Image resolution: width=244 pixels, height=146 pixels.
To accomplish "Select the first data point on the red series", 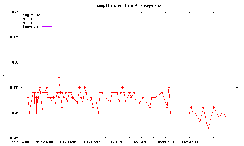I will coord(28,98).
